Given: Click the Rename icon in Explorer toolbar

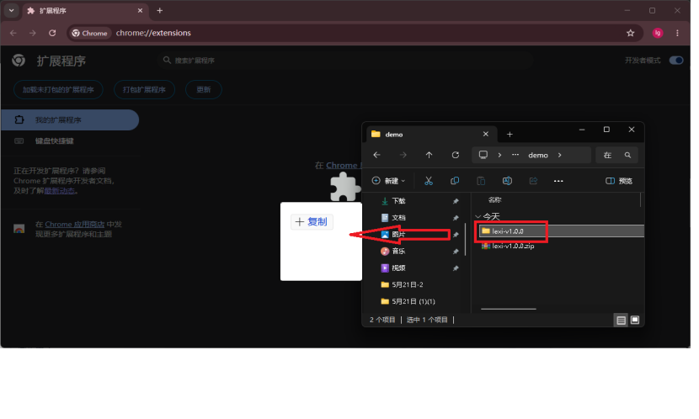Looking at the screenshot, I should coord(507,181).
